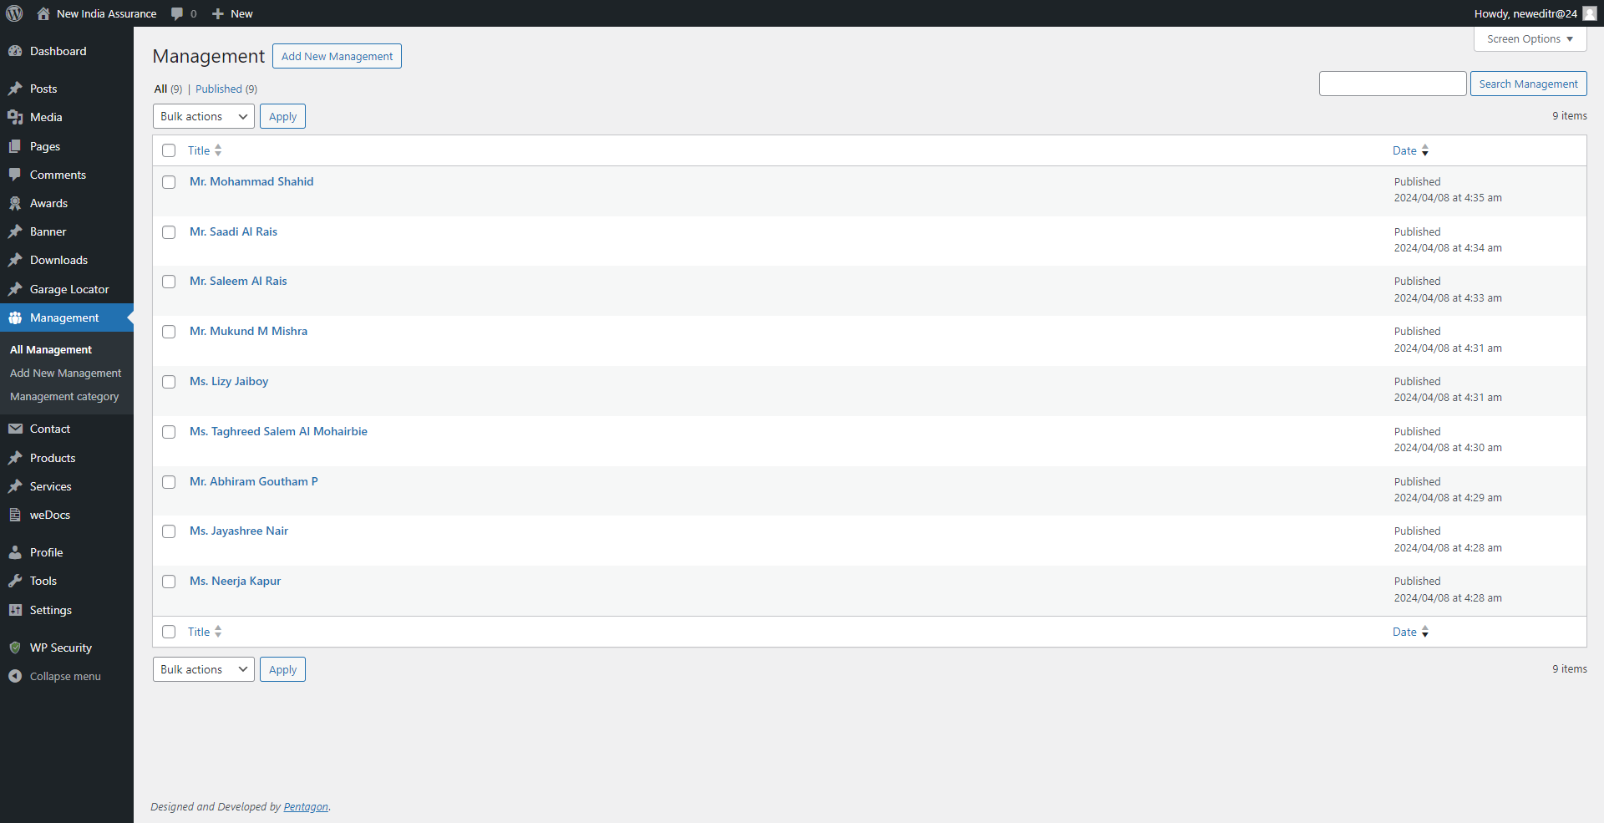Image resolution: width=1604 pixels, height=823 pixels.
Task: Open the top Bulk actions dropdown
Action: pos(203,116)
